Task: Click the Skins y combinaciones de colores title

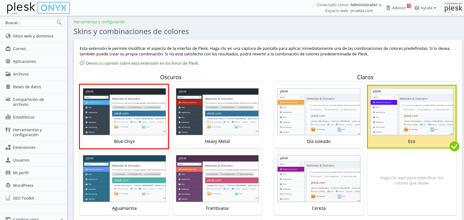Action: (x=131, y=32)
